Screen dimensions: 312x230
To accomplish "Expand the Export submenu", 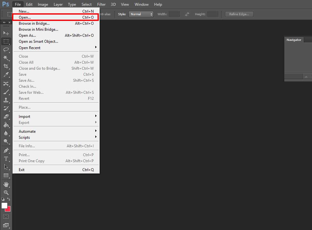I will (x=56, y=122).
